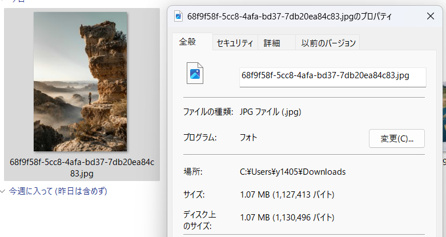
Task: Collapse the 今週に入って group chevron
Action: pyautogui.click(x=3, y=191)
